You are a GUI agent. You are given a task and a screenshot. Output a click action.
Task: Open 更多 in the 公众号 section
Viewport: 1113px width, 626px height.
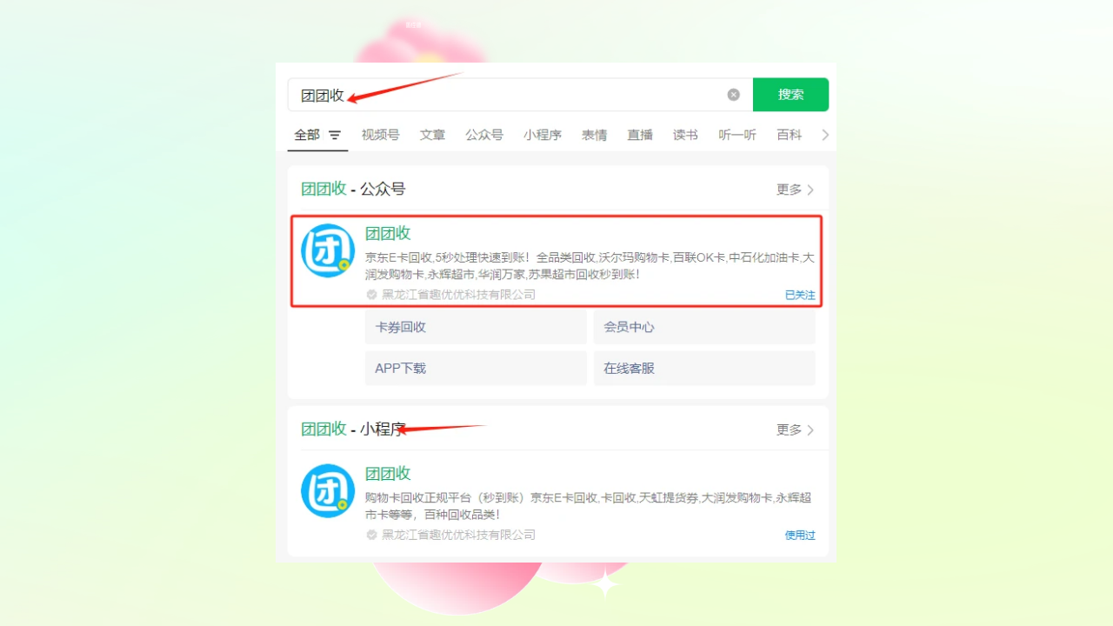795,190
